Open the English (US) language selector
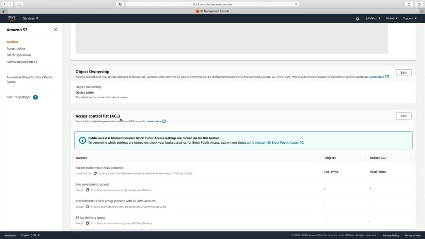This screenshot has height=239, width=425. coord(30,235)
